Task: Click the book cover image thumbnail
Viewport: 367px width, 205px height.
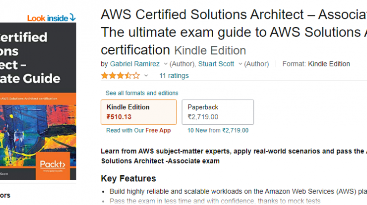Action: (38, 101)
